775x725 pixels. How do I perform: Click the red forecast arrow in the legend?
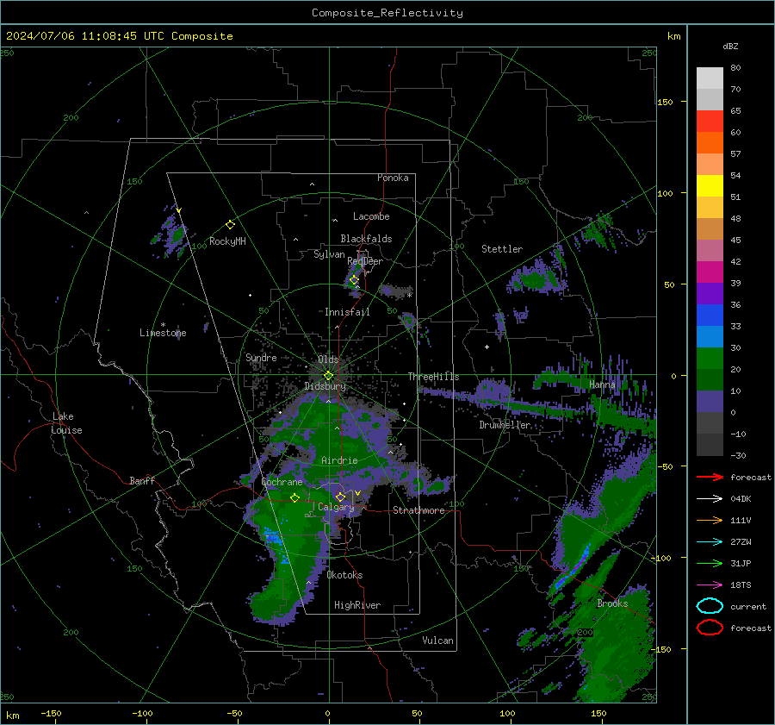tap(710, 477)
